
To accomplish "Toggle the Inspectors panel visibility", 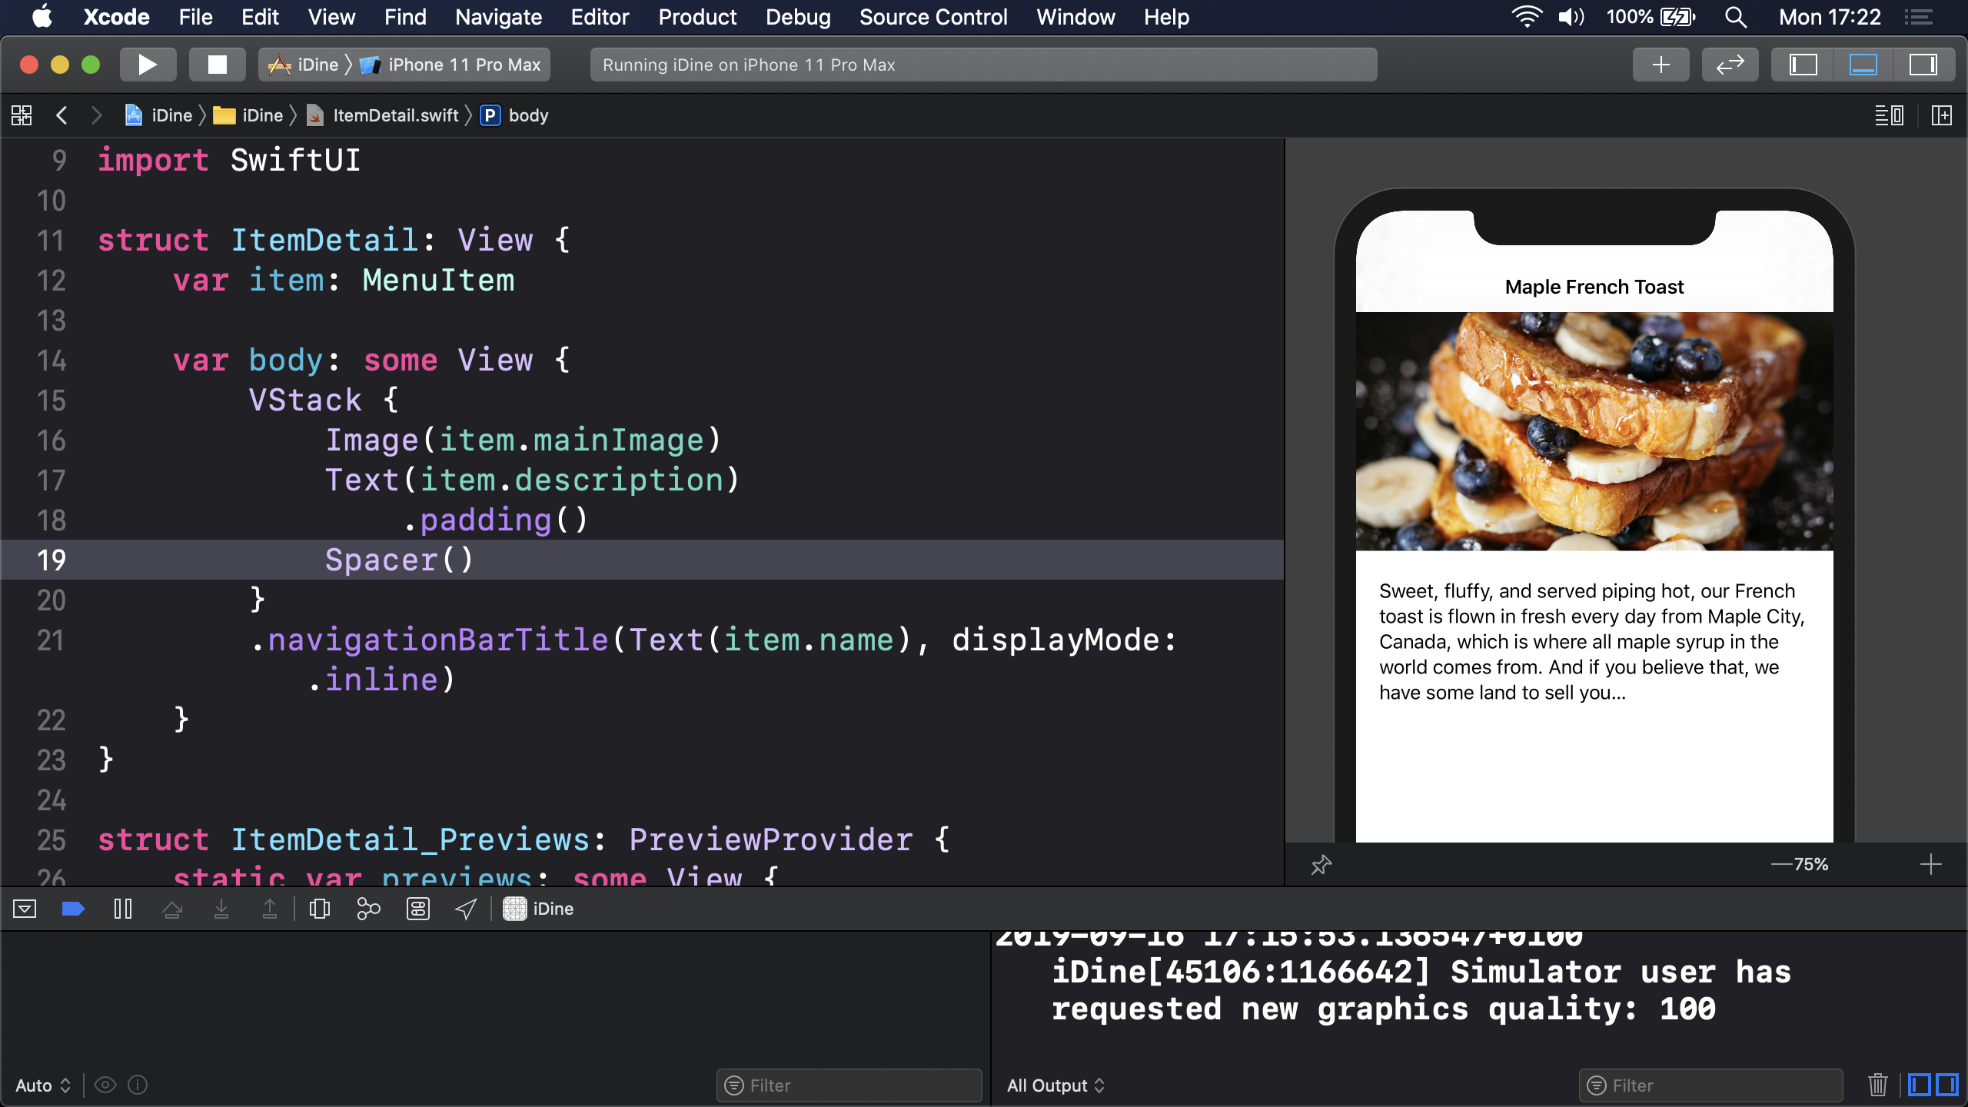I will tap(1923, 65).
